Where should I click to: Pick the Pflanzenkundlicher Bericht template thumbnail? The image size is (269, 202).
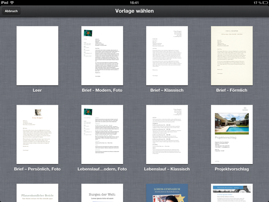tap(37, 193)
